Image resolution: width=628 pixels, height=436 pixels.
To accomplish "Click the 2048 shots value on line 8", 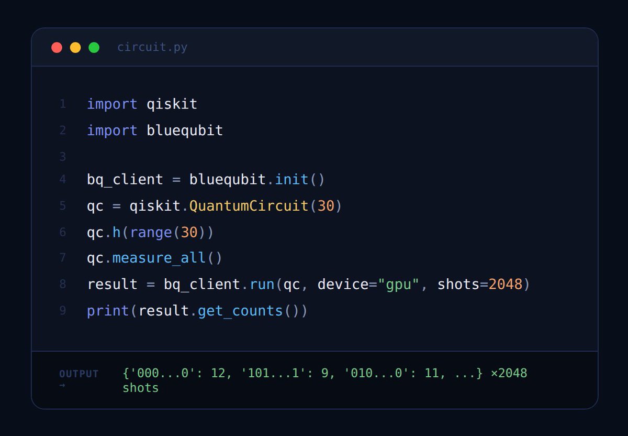I will pyautogui.click(x=506, y=285).
